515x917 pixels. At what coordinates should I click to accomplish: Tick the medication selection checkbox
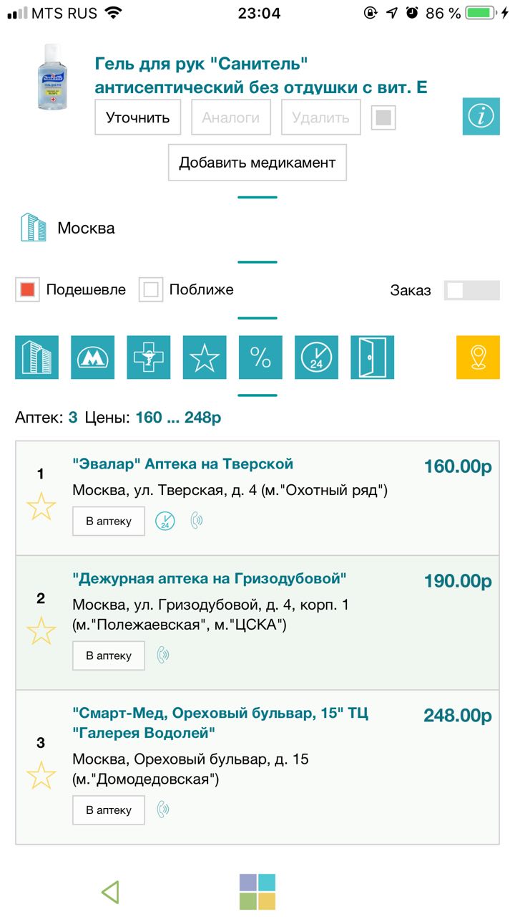(x=383, y=117)
